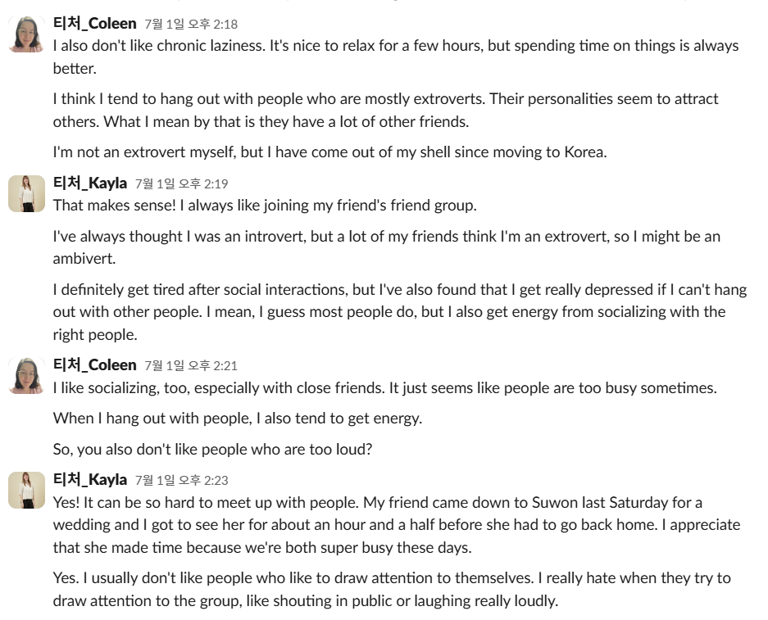Click the "That makes sense!" message
The image size is (768, 620).
coord(264,205)
